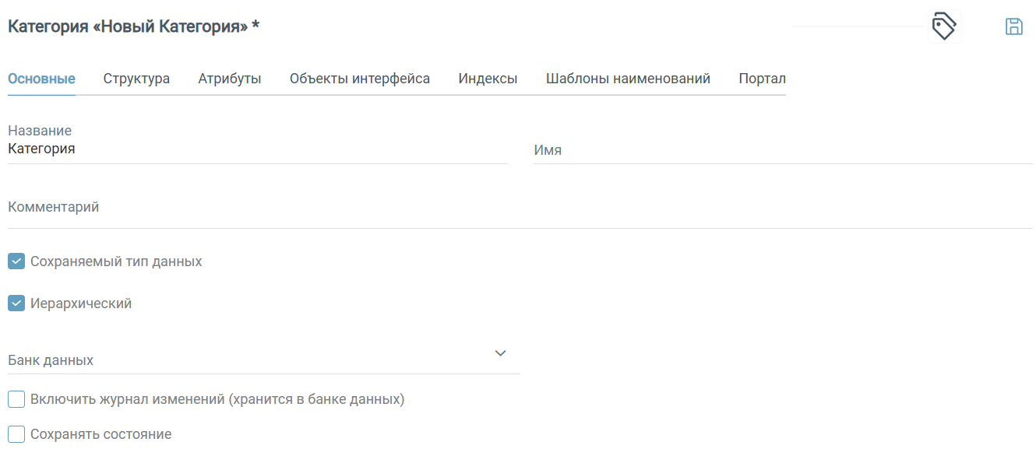Expand the database bank selection chevron
1036x456 pixels.
pyautogui.click(x=501, y=353)
